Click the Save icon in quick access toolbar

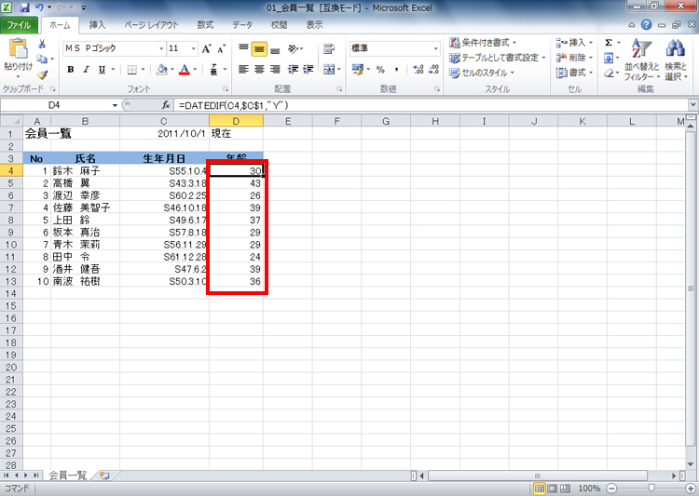[24, 7]
